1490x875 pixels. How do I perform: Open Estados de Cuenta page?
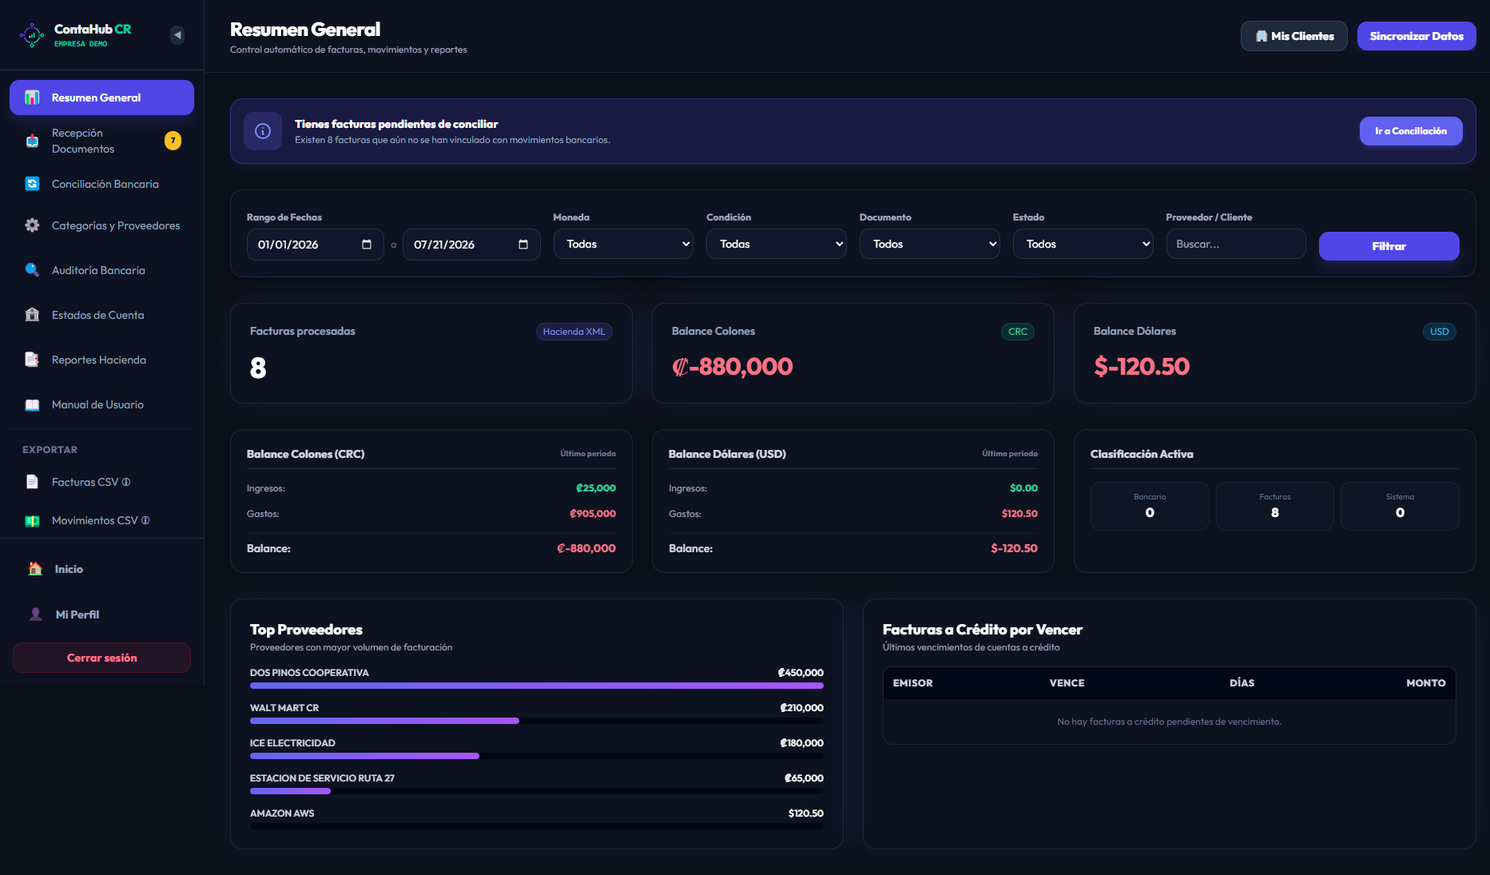pos(101,315)
